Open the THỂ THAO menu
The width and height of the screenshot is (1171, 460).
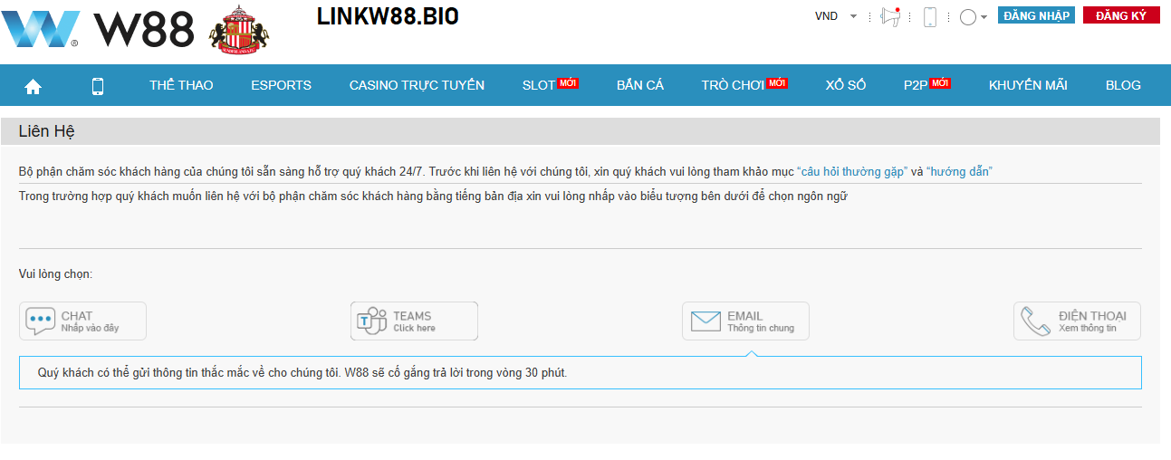[x=181, y=85]
